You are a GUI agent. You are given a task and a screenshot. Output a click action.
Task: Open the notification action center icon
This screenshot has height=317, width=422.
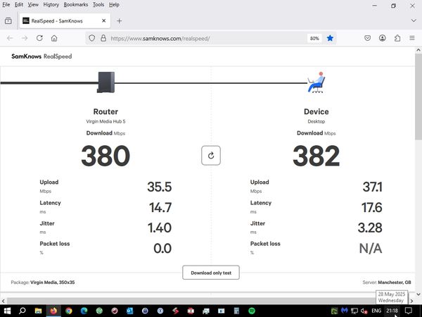coord(408,311)
